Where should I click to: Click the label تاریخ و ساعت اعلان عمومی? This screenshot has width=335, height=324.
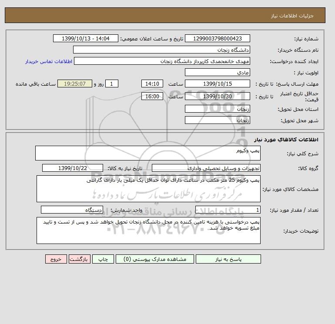tap(152, 39)
